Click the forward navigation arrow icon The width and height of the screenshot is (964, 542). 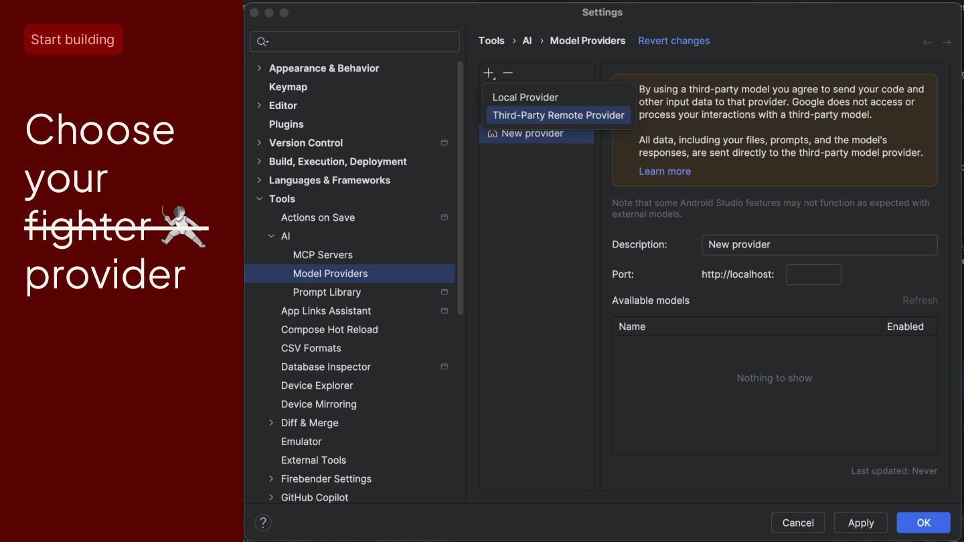tap(947, 42)
